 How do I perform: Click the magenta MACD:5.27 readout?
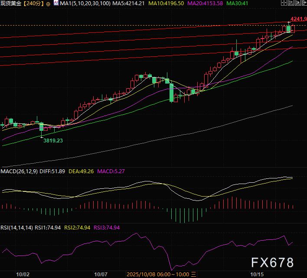coord(111,171)
